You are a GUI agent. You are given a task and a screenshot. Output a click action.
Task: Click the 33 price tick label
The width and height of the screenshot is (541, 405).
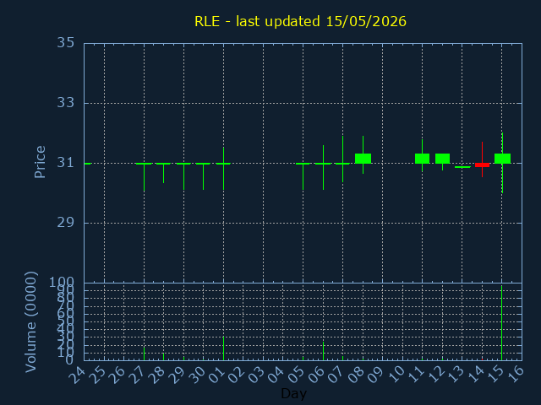pyautogui.click(x=66, y=103)
